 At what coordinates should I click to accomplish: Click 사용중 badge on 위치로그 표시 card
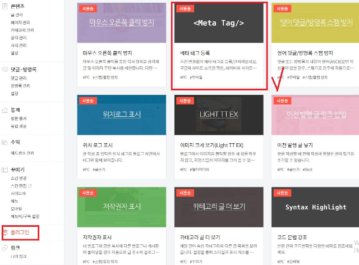coord(88,101)
